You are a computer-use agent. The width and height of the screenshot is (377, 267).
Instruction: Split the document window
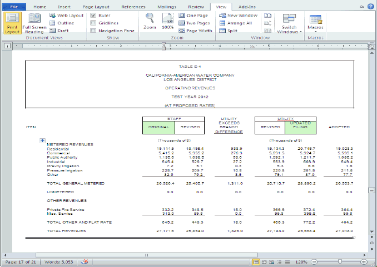point(229,31)
